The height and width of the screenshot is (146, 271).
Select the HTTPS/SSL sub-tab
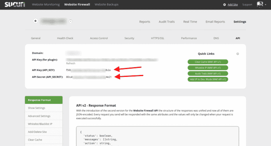pos(157,38)
